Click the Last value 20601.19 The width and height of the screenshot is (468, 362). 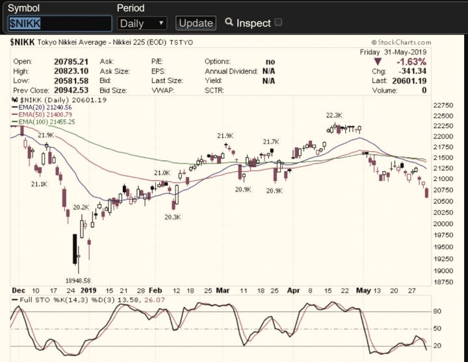(409, 80)
